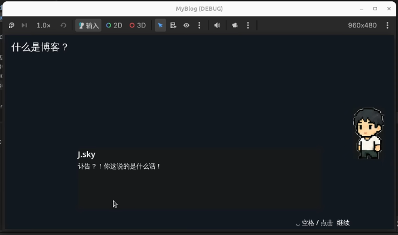Toggle selection visibility eye icon

186,25
